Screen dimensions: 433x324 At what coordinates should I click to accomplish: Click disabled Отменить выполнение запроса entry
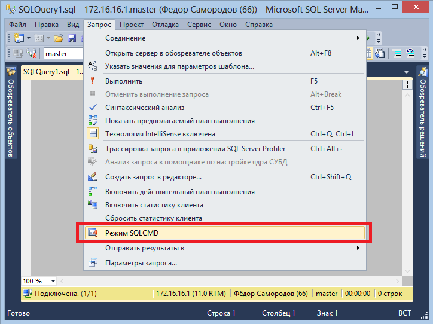click(225, 94)
